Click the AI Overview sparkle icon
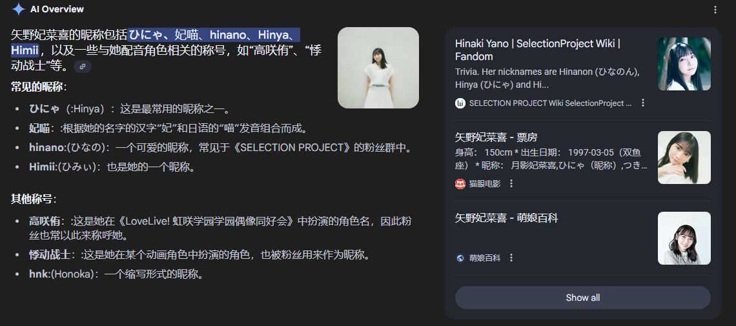The width and height of the screenshot is (736, 326). click(x=18, y=9)
